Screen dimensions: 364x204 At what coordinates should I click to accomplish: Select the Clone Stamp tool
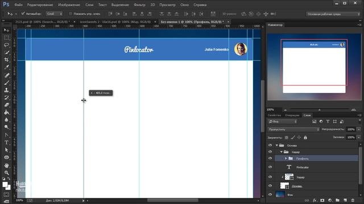(6, 90)
